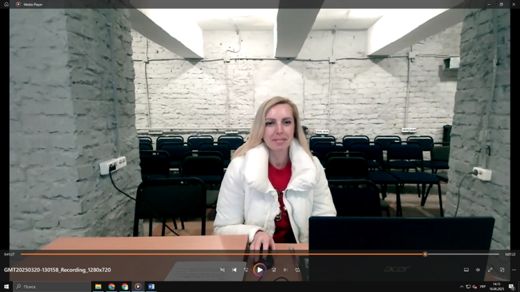
Task: Open subtitles and captions options
Action: (466, 270)
